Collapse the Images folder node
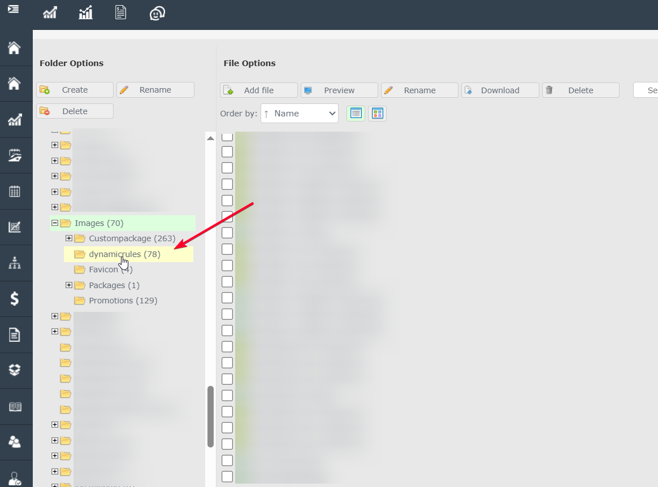 pyautogui.click(x=55, y=223)
